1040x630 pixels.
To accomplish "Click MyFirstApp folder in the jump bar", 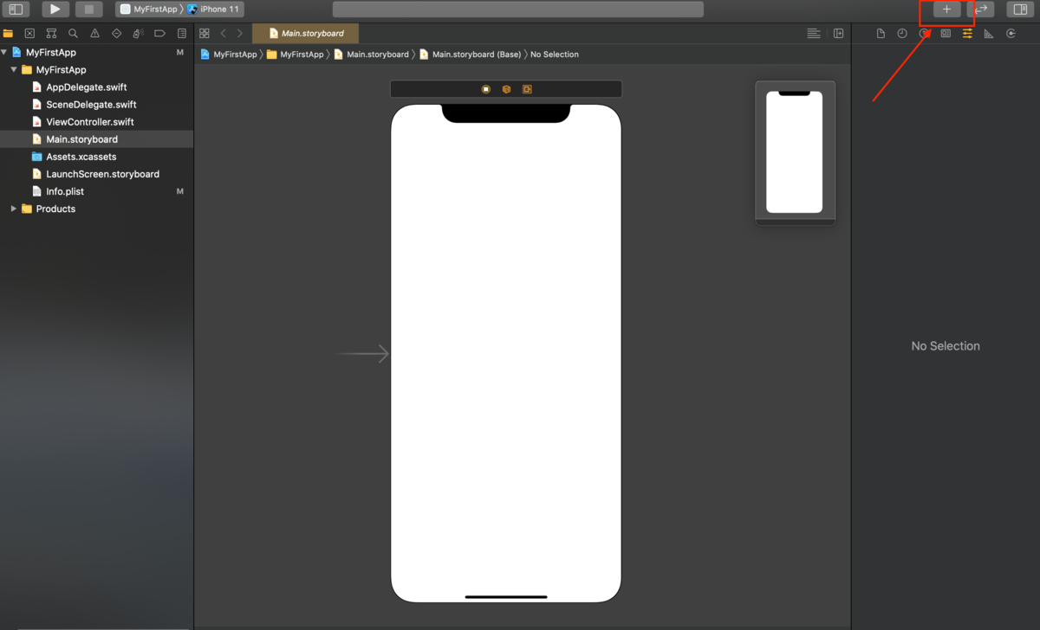I will click(295, 55).
